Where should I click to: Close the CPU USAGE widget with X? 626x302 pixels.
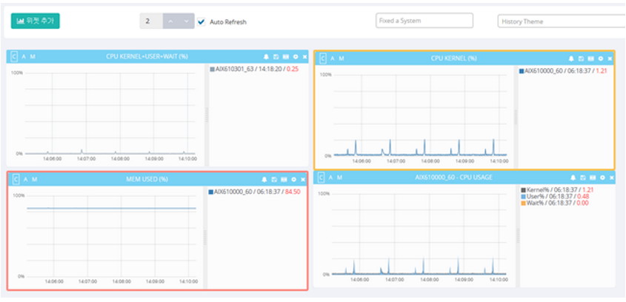610,178
